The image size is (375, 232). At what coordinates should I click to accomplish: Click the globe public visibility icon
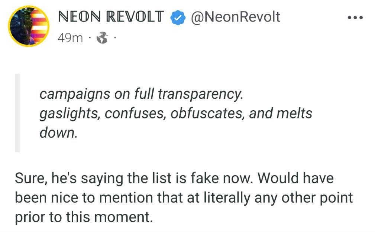coord(102,38)
